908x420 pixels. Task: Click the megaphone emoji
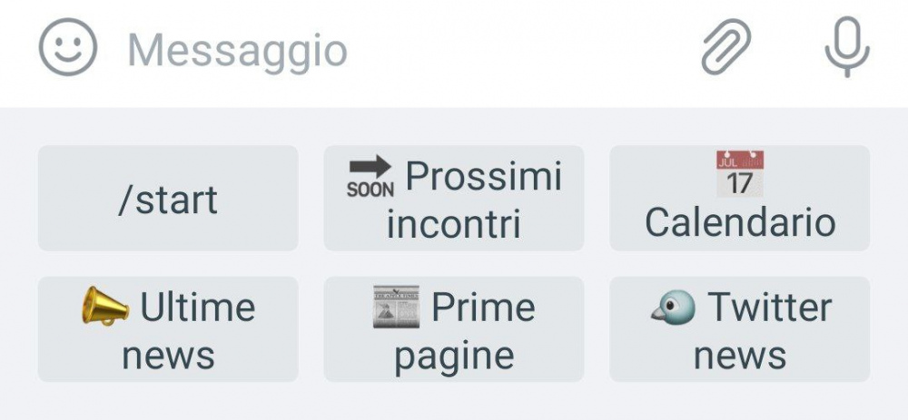[x=105, y=307]
